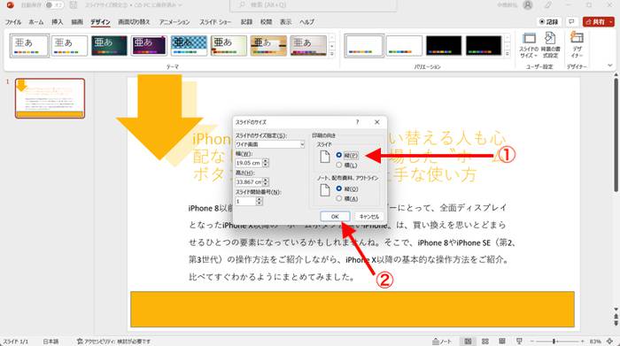
Task: Switch to the アニメーション tab
Action: click(174, 22)
